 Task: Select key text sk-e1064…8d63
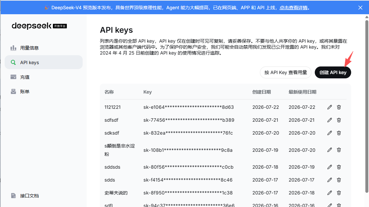click(x=188, y=107)
